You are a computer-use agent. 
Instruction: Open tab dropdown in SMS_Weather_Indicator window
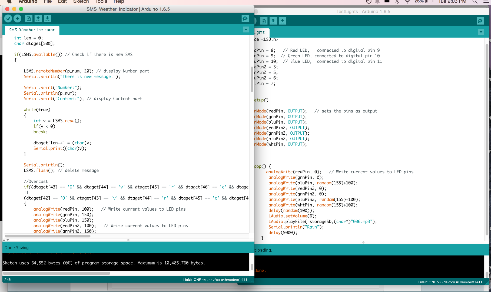(246, 29)
